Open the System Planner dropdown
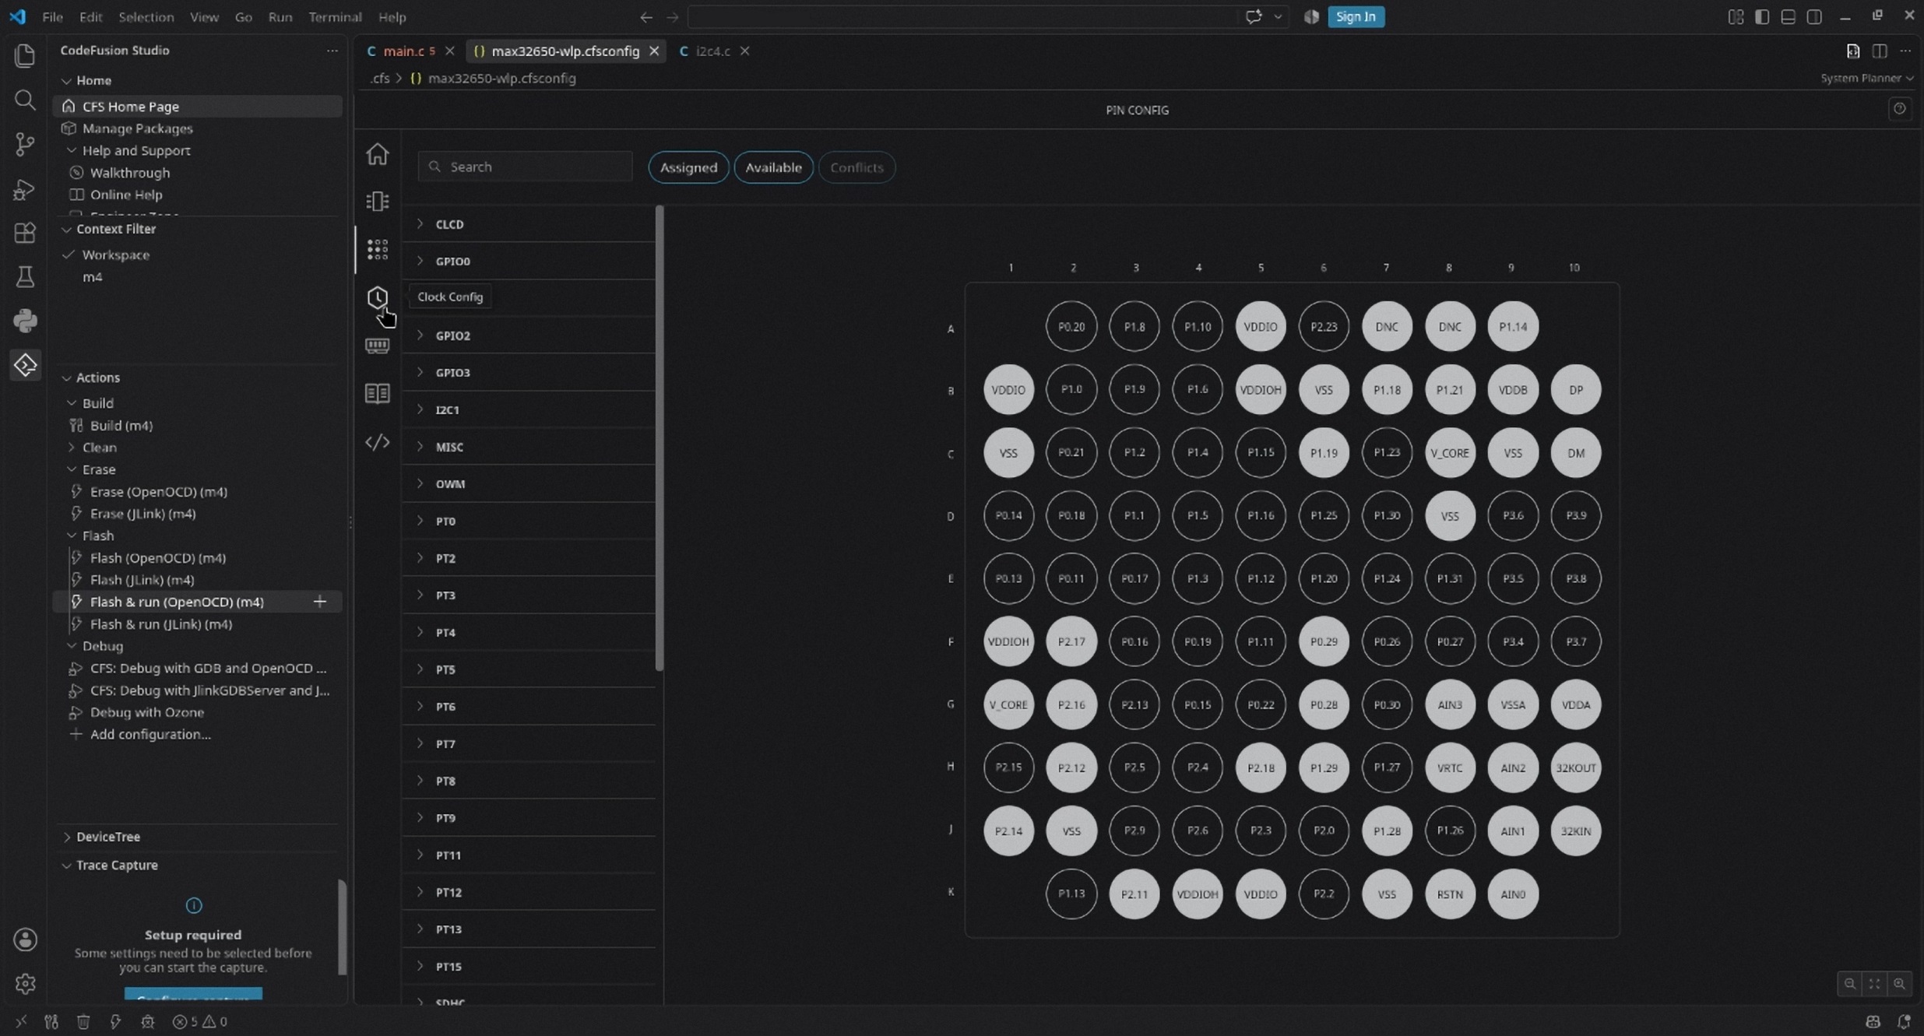 (1866, 78)
